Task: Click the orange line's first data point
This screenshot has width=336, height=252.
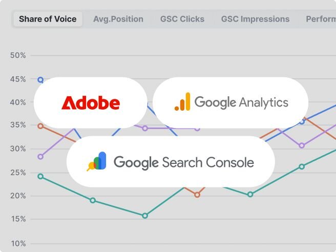Action: point(41,126)
